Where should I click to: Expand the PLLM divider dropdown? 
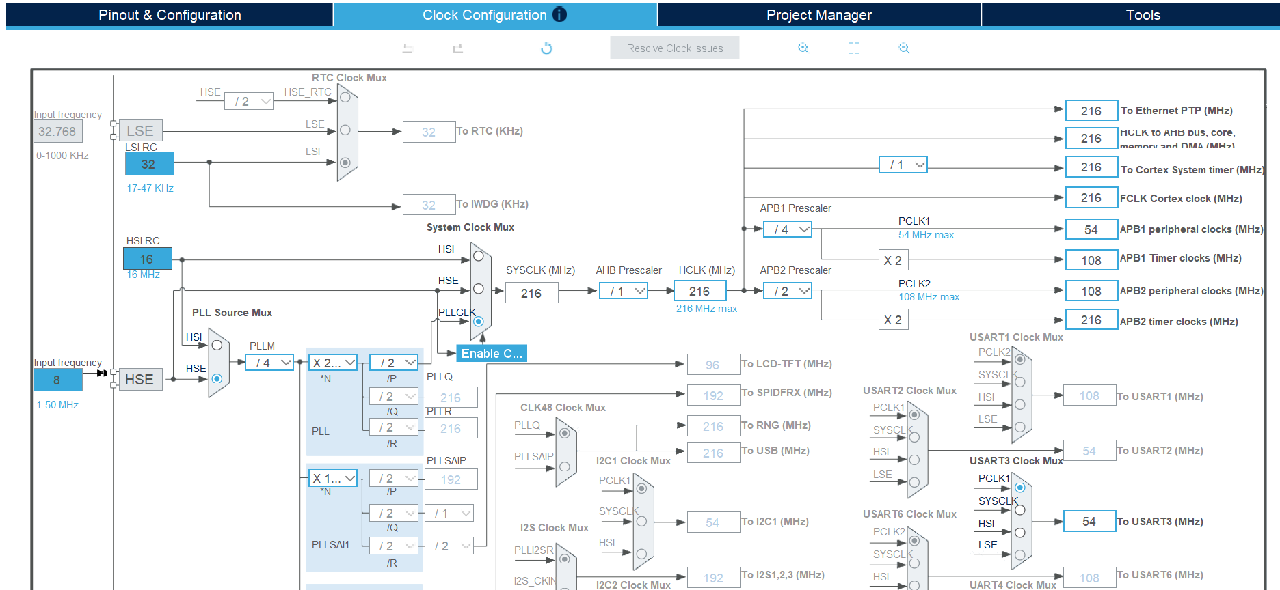(269, 363)
